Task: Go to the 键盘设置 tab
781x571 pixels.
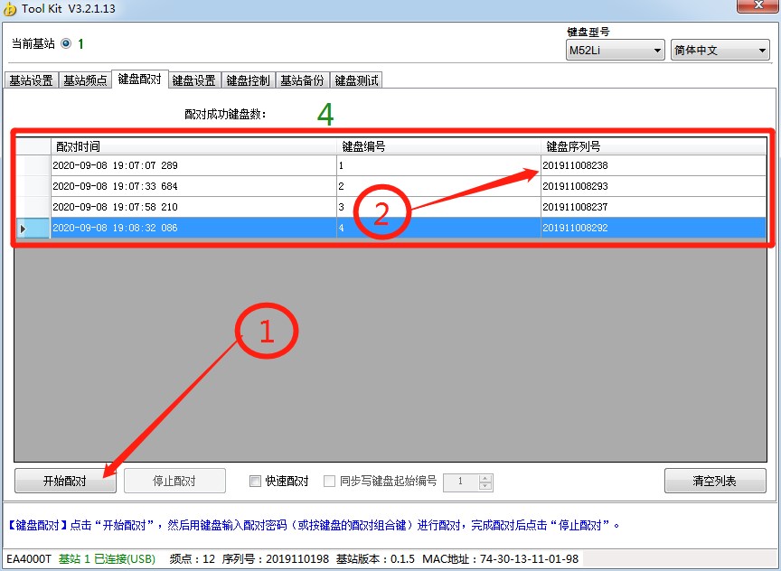Action: pos(193,80)
